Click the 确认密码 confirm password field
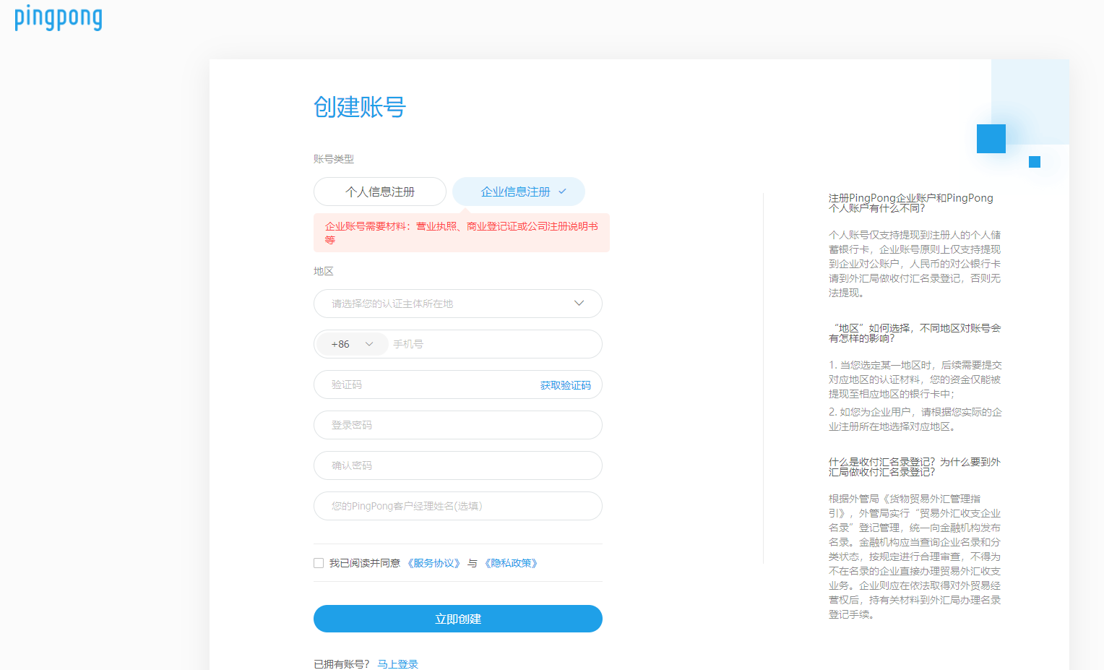This screenshot has width=1104, height=670. 457,465
